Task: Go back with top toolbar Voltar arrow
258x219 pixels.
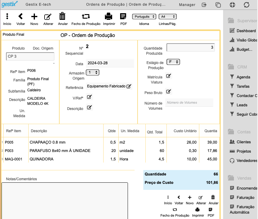Action: (20, 17)
